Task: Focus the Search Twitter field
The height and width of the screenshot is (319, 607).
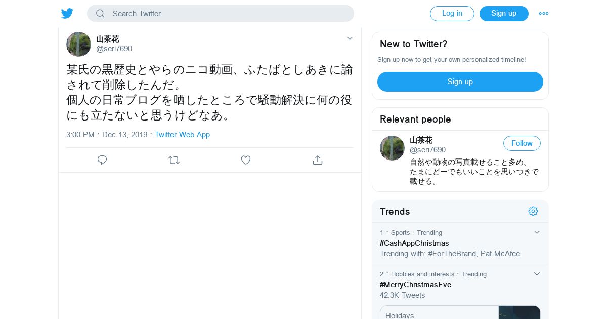Action: click(228, 14)
